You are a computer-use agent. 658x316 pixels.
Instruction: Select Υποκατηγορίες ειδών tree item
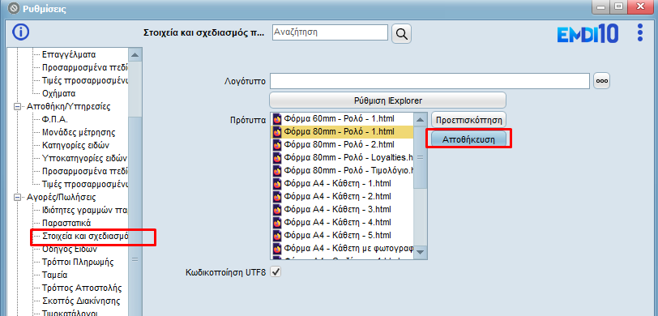[85, 159]
